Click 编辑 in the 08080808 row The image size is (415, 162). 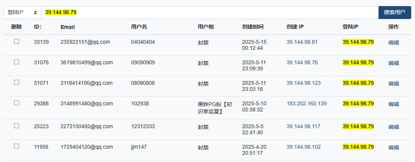coord(393,84)
